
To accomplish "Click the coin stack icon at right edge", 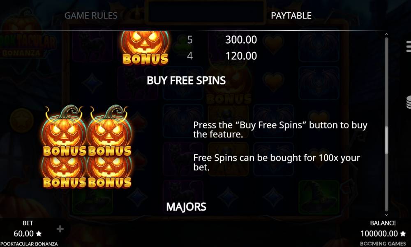I will pyautogui.click(x=409, y=103).
